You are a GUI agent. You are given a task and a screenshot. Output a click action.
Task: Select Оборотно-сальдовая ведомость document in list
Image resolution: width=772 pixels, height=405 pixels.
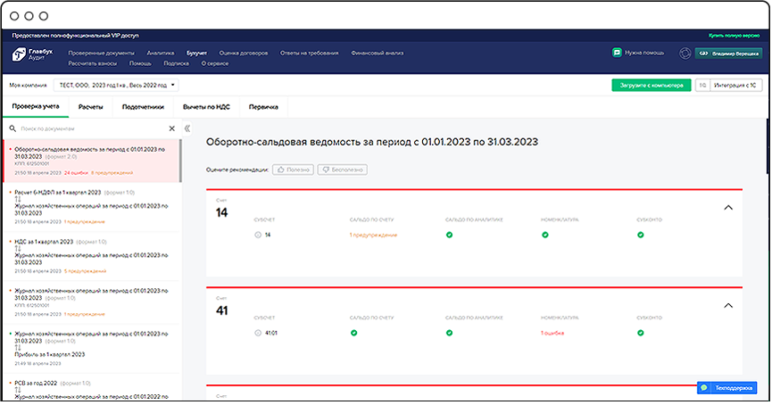tap(92, 161)
